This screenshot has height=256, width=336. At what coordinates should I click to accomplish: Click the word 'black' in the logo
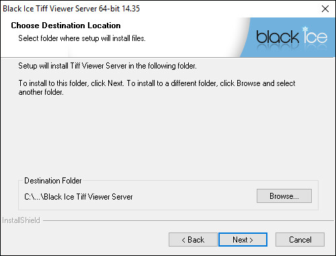(x=278, y=37)
